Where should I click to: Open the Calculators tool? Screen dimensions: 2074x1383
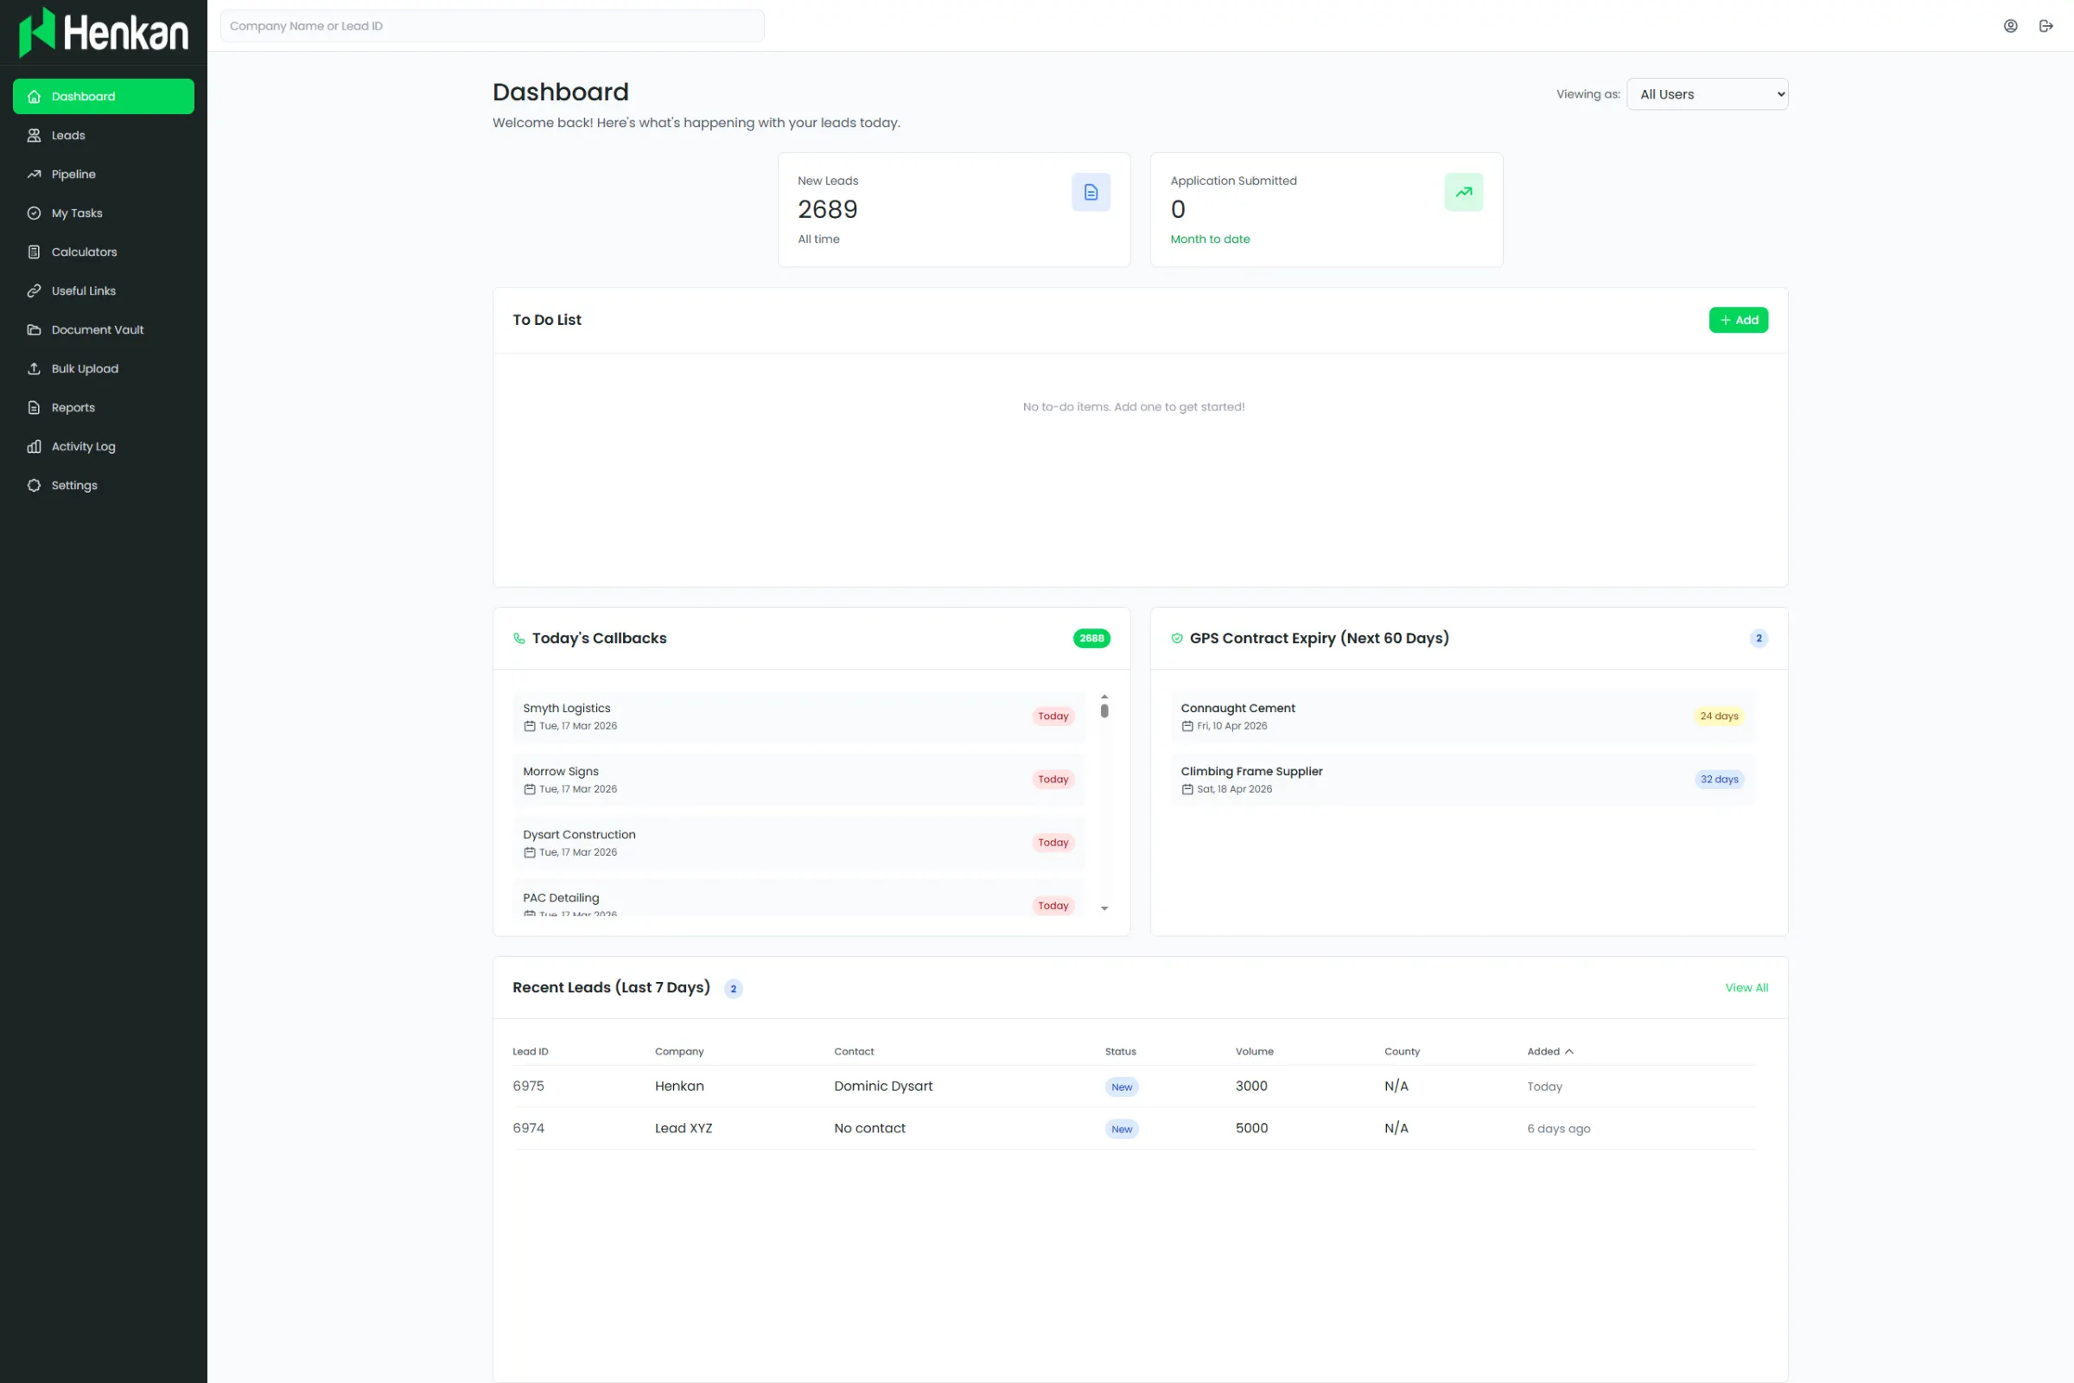(x=83, y=252)
